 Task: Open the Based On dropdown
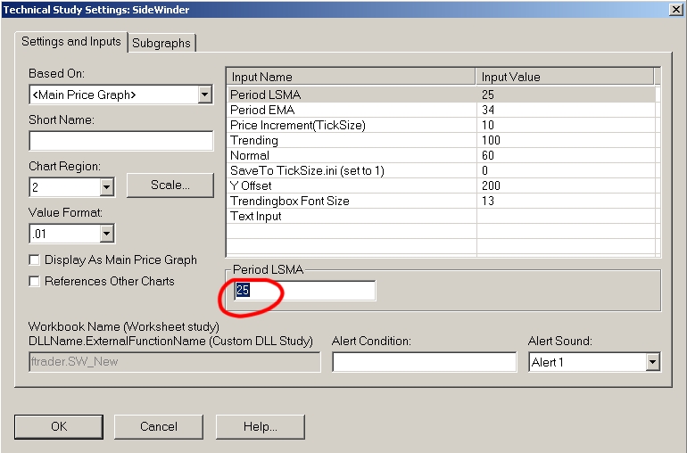click(x=204, y=95)
